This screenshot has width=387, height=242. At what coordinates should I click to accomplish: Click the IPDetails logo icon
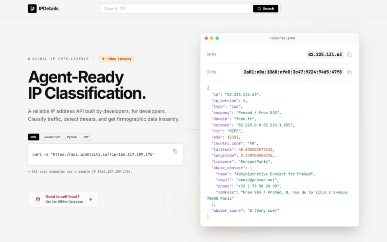32,9
